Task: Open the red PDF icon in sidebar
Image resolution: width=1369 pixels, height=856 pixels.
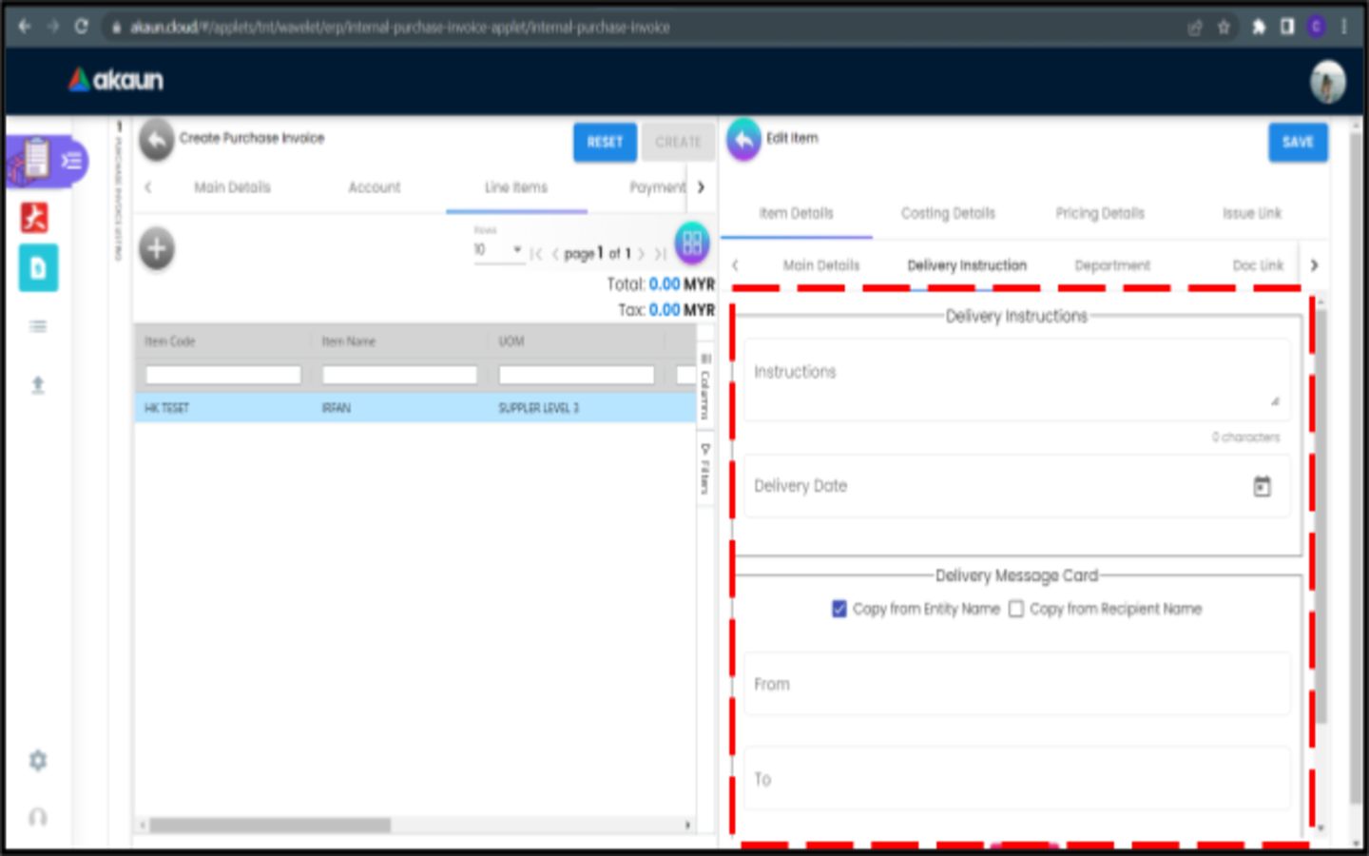Action: 35,217
